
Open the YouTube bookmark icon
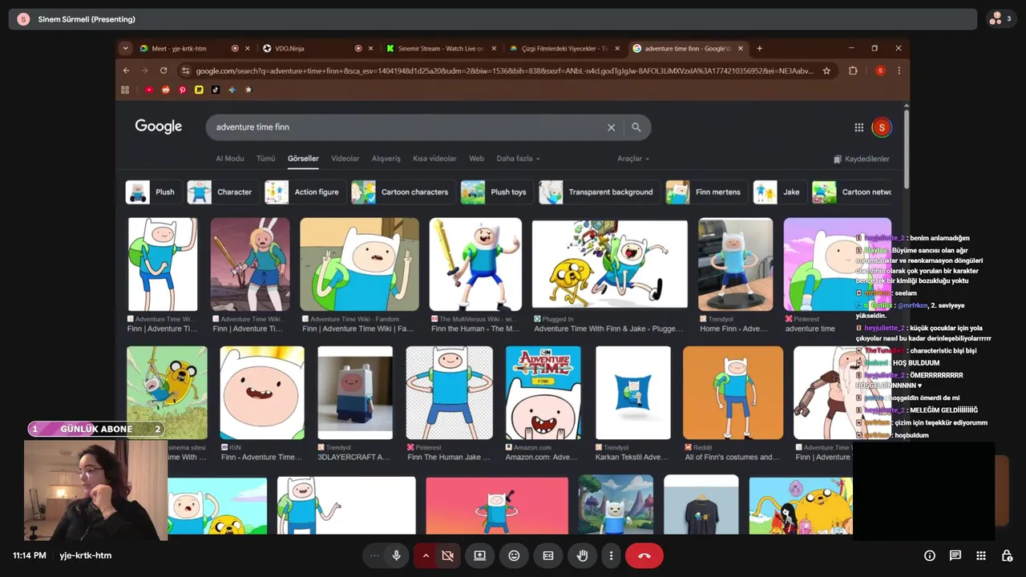pos(149,90)
